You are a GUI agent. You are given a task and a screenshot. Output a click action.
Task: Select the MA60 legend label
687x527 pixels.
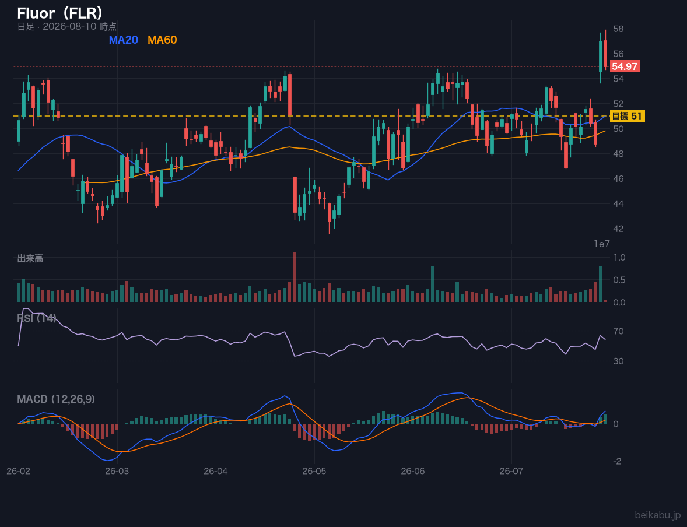pyautogui.click(x=162, y=40)
